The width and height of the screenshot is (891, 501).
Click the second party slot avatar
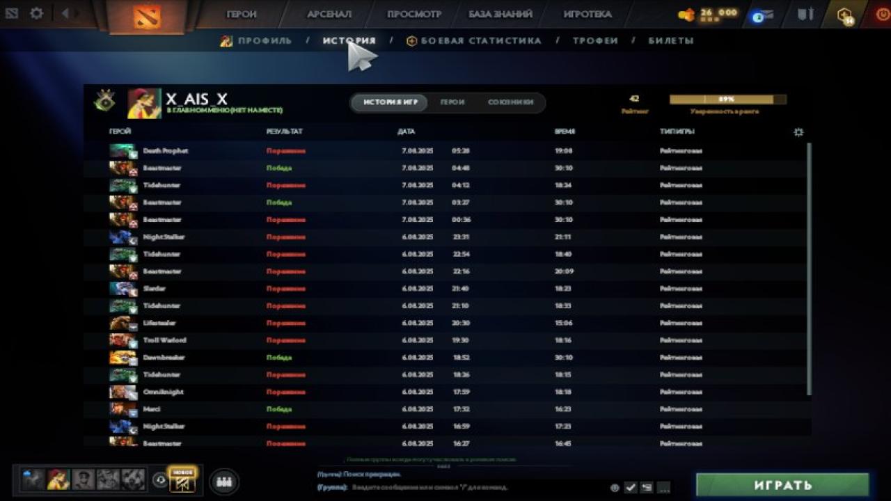(x=58, y=479)
